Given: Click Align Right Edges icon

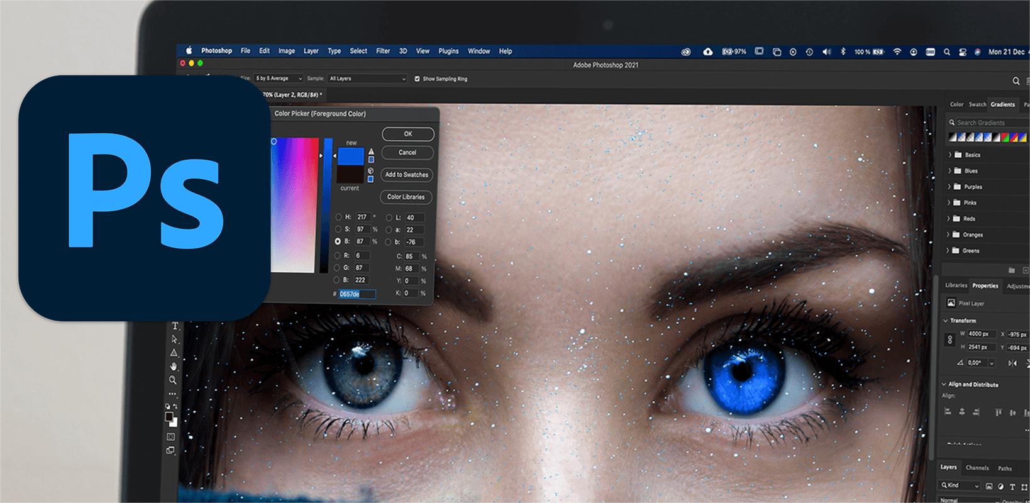Looking at the screenshot, I should [975, 412].
